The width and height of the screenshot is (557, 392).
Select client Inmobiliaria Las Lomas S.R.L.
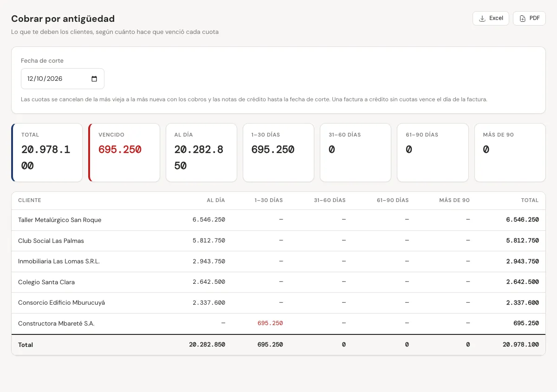[59, 261]
